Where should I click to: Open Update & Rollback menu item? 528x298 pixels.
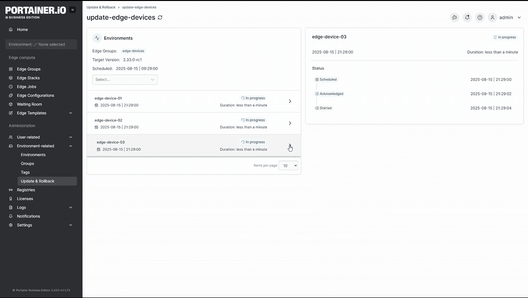click(47, 181)
